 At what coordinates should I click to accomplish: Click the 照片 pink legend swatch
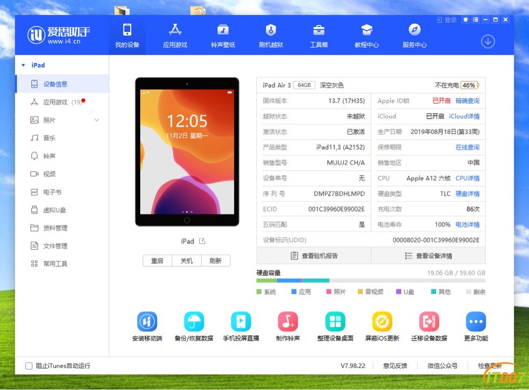click(329, 292)
